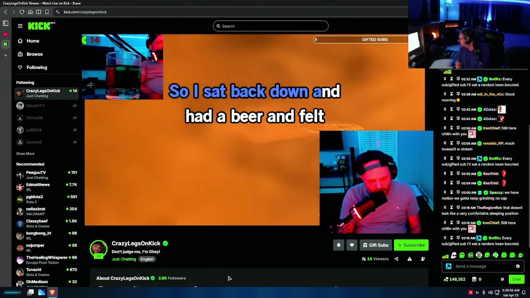This screenshot has width=530, height=298.
Task: Open vertical tabs panel icon
Action: 5,24
